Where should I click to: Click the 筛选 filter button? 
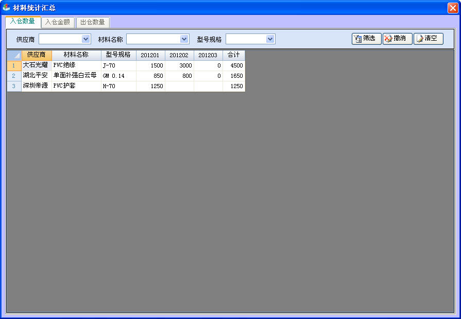point(366,39)
